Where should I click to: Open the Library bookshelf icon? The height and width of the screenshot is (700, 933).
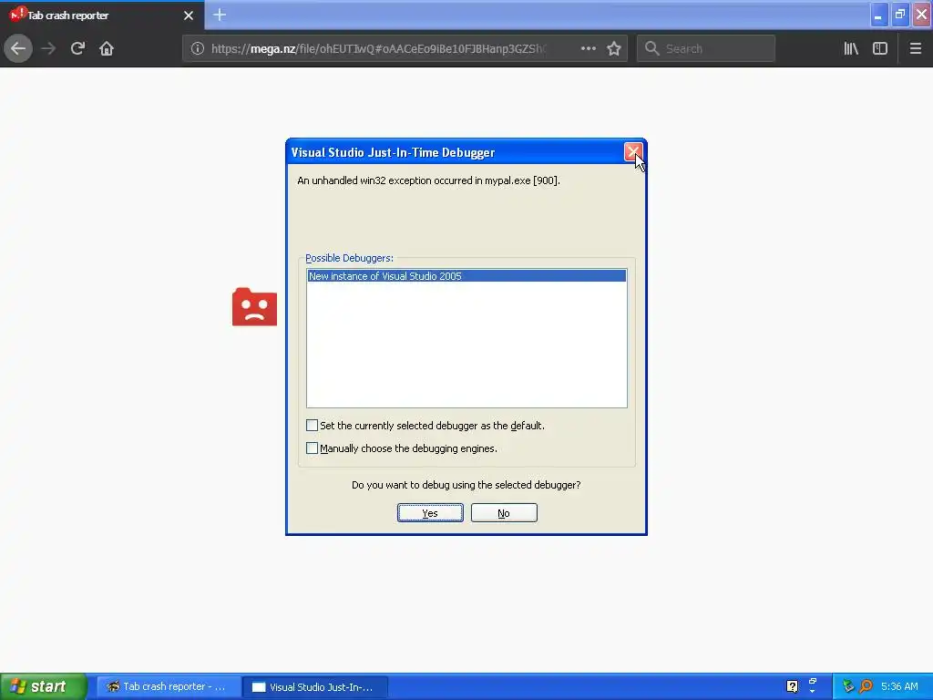click(x=851, y=48)
